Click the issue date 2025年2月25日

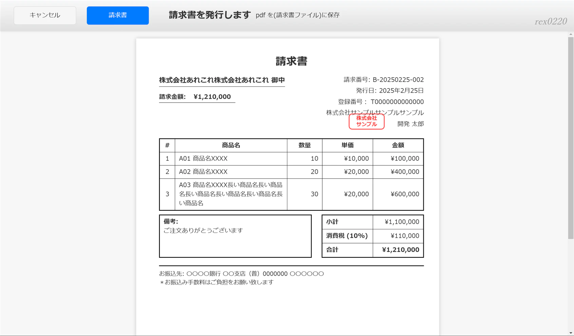(x=401, y=90)
